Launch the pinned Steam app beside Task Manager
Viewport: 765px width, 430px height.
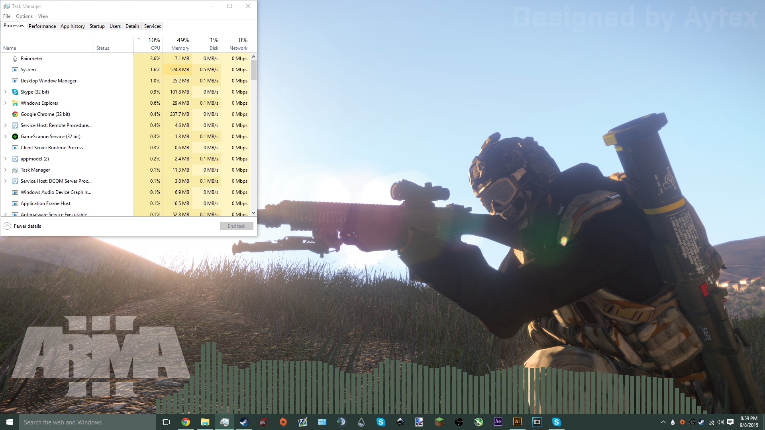pos(244,422)
